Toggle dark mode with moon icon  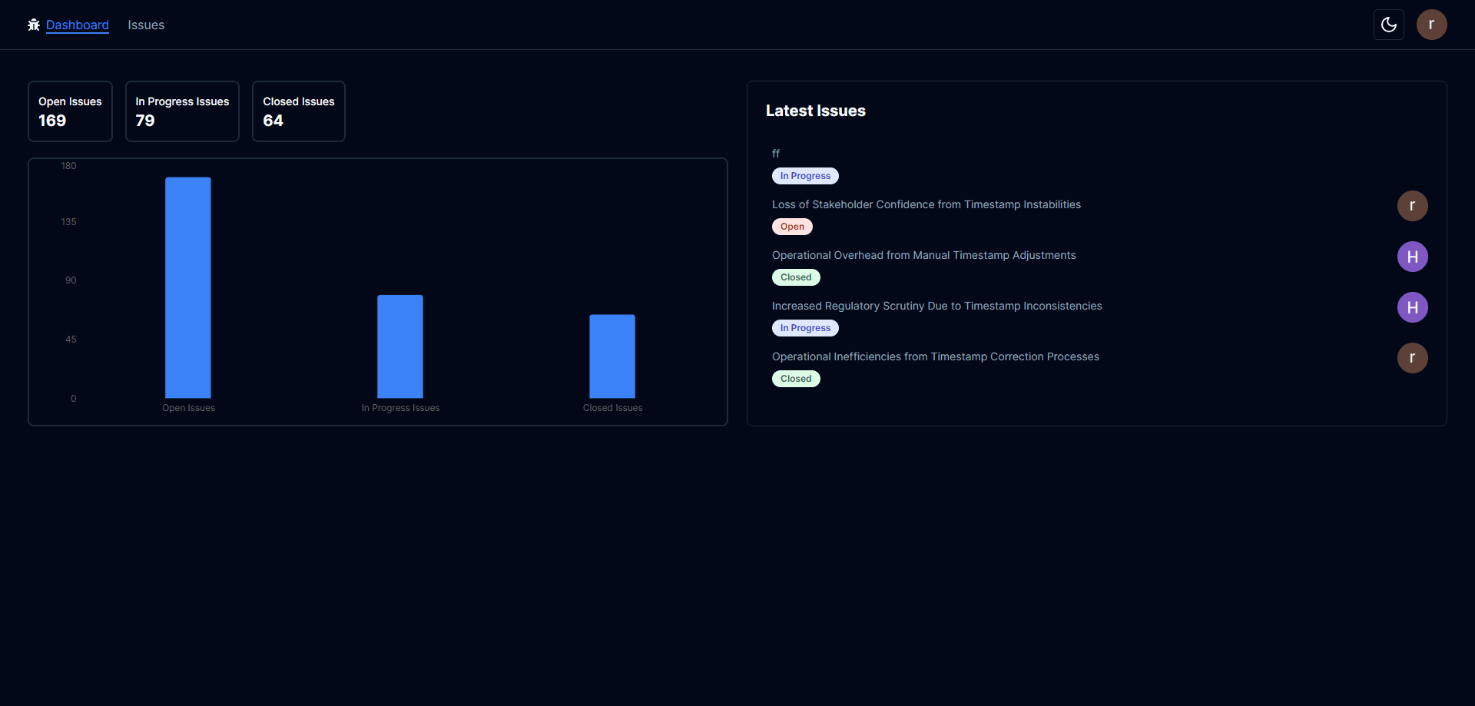1388,25
